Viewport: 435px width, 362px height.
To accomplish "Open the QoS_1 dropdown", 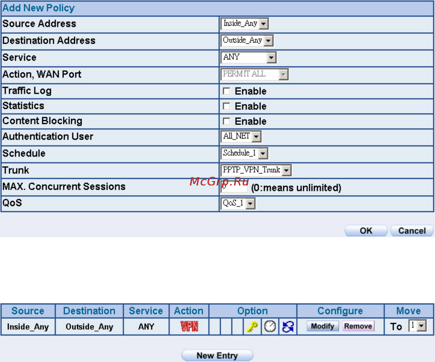I will [238, 204].
